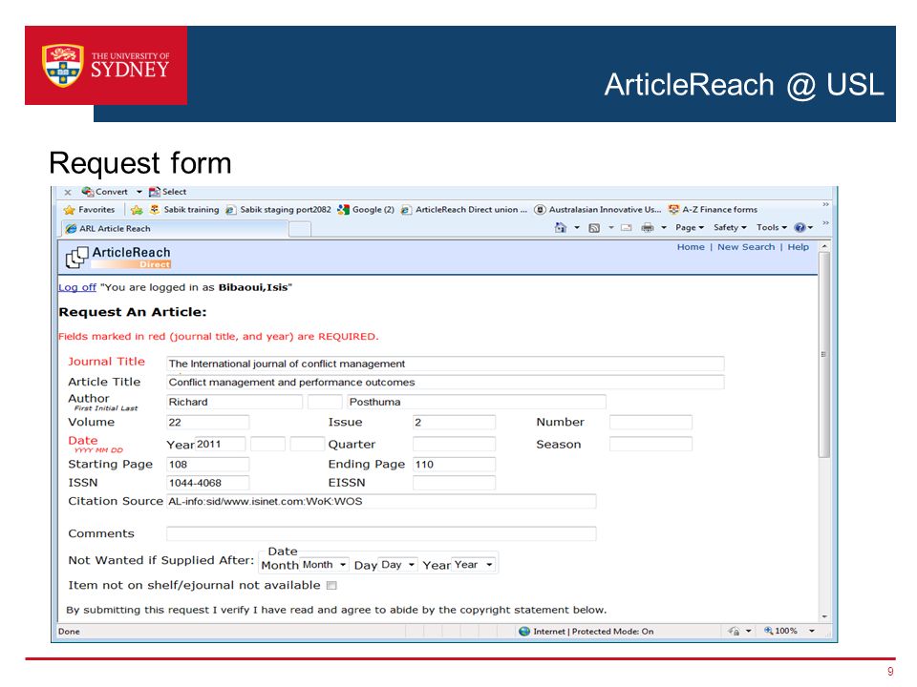Click the Help question mark icon

800,228
